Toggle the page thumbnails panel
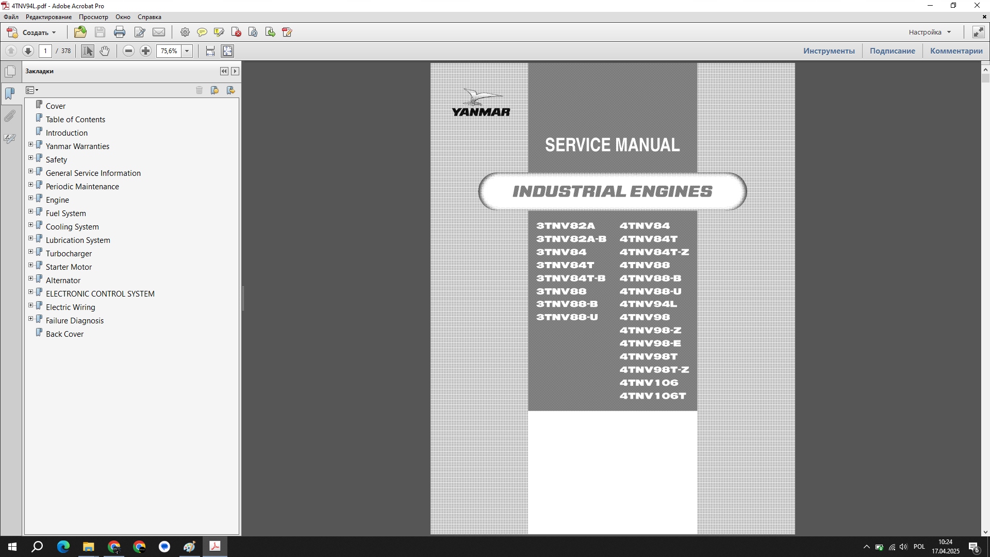The height and width of the screenshot is (557, 990). [10, 71]
